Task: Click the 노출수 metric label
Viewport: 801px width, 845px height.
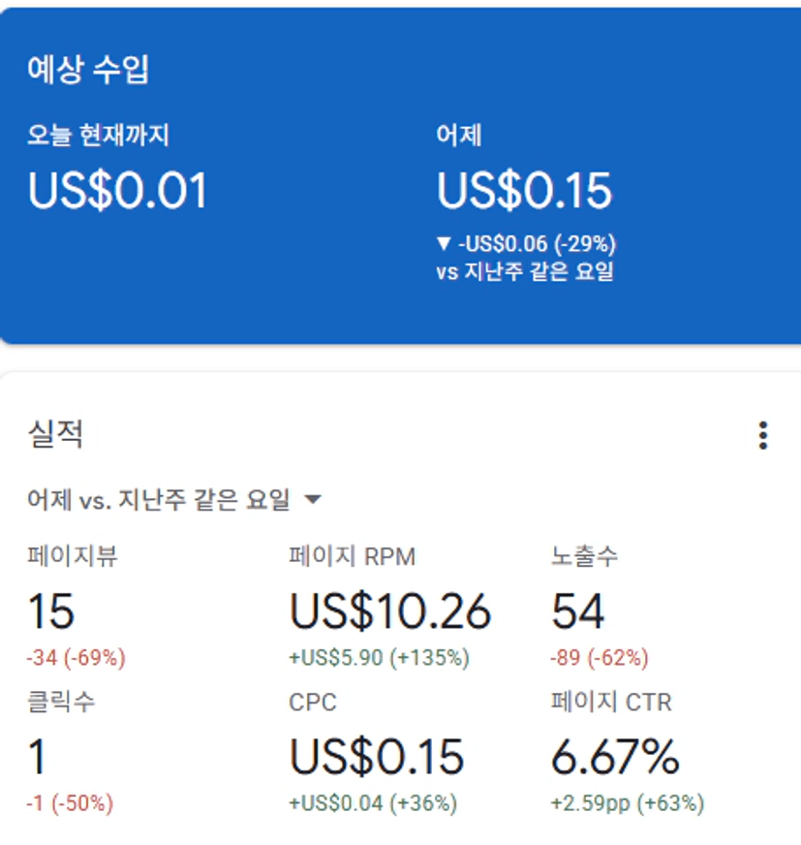Action: pos(584,556)
